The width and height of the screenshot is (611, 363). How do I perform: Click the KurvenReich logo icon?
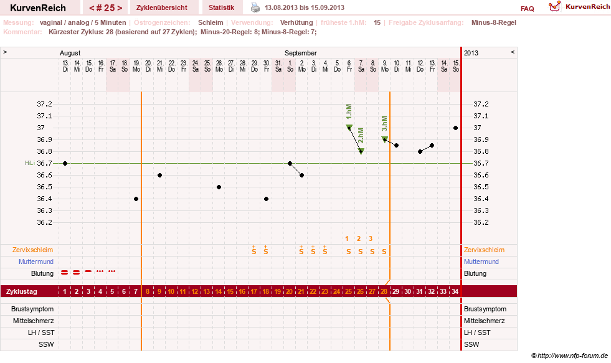click(x=554, y=6)
